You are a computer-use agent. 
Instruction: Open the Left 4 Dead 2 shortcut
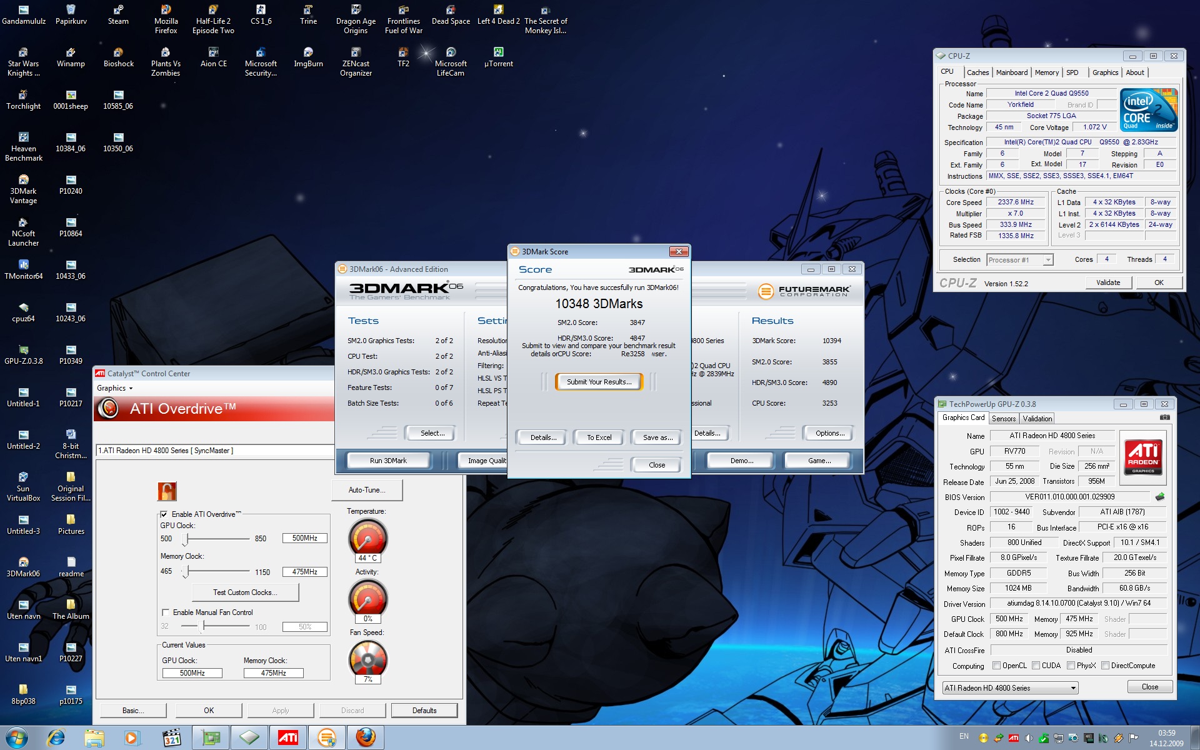(498, 15)
